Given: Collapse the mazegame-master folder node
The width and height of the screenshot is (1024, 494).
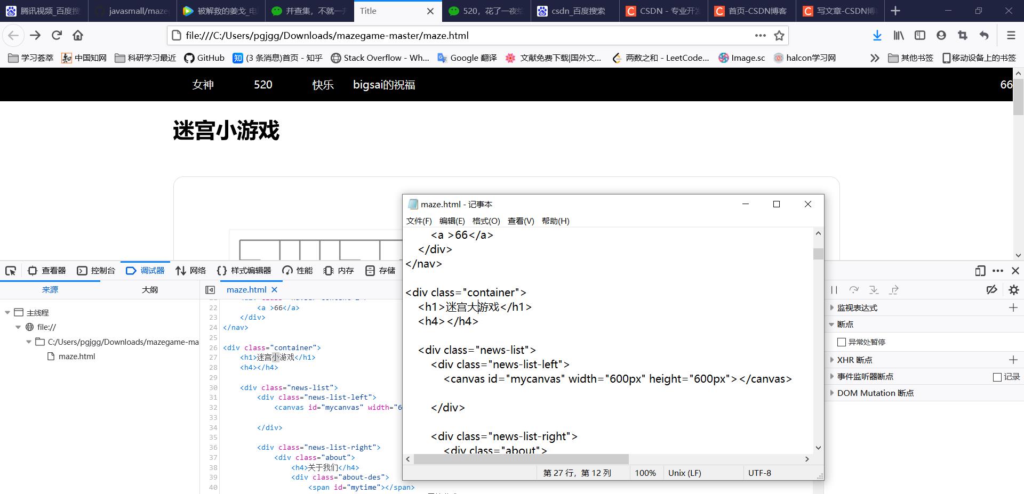Looking at the screenshot, I should (29, 342).
